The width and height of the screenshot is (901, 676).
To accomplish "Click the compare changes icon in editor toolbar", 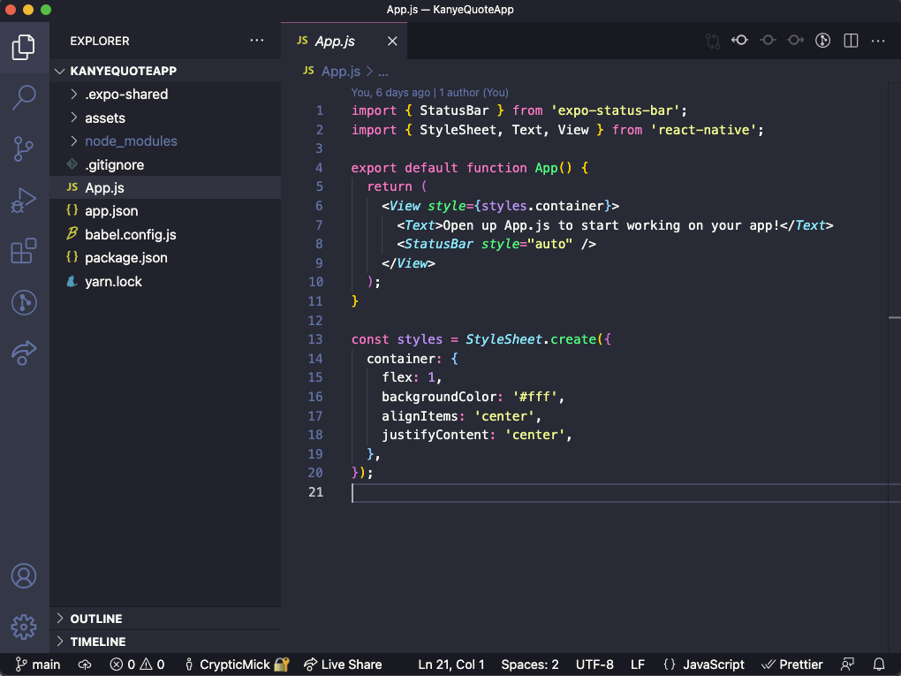I will (x=713, y=41).
